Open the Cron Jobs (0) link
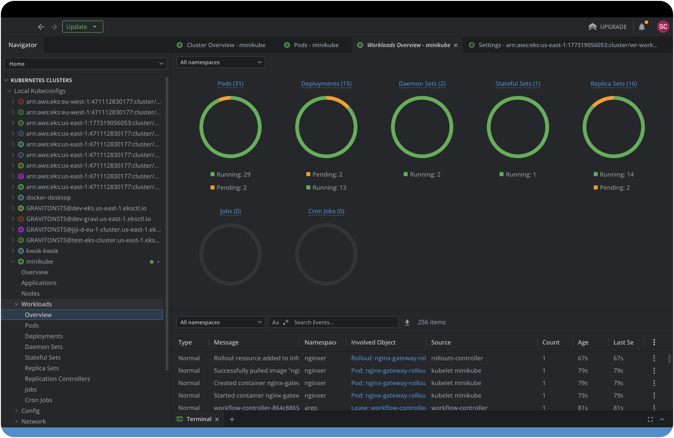The height and width of the screenshot is (438, 674). [x=326, y=211]
